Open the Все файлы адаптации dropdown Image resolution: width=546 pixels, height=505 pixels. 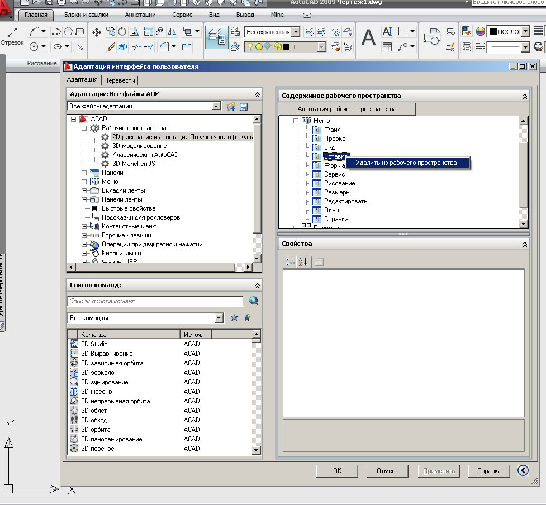point(216,106)
